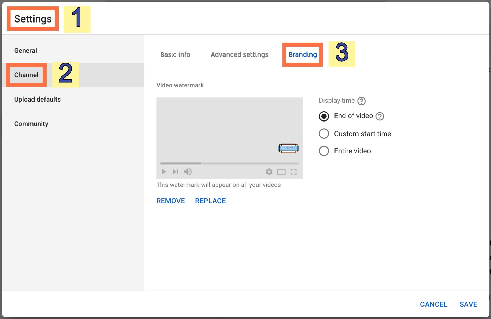Screen dimensions: 491x319
Task: Select the End of video radio button
Action: point(324,116)
